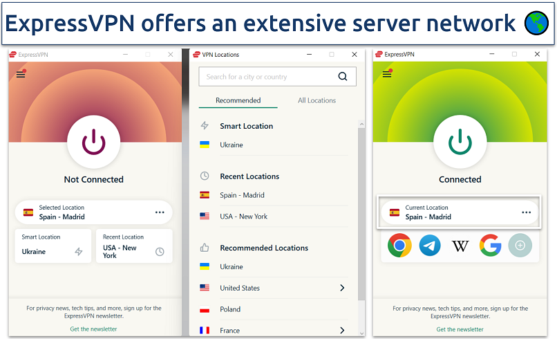557x339 pixels.
Task: Open Wikipedia shortcut
Action: point(460,246)
